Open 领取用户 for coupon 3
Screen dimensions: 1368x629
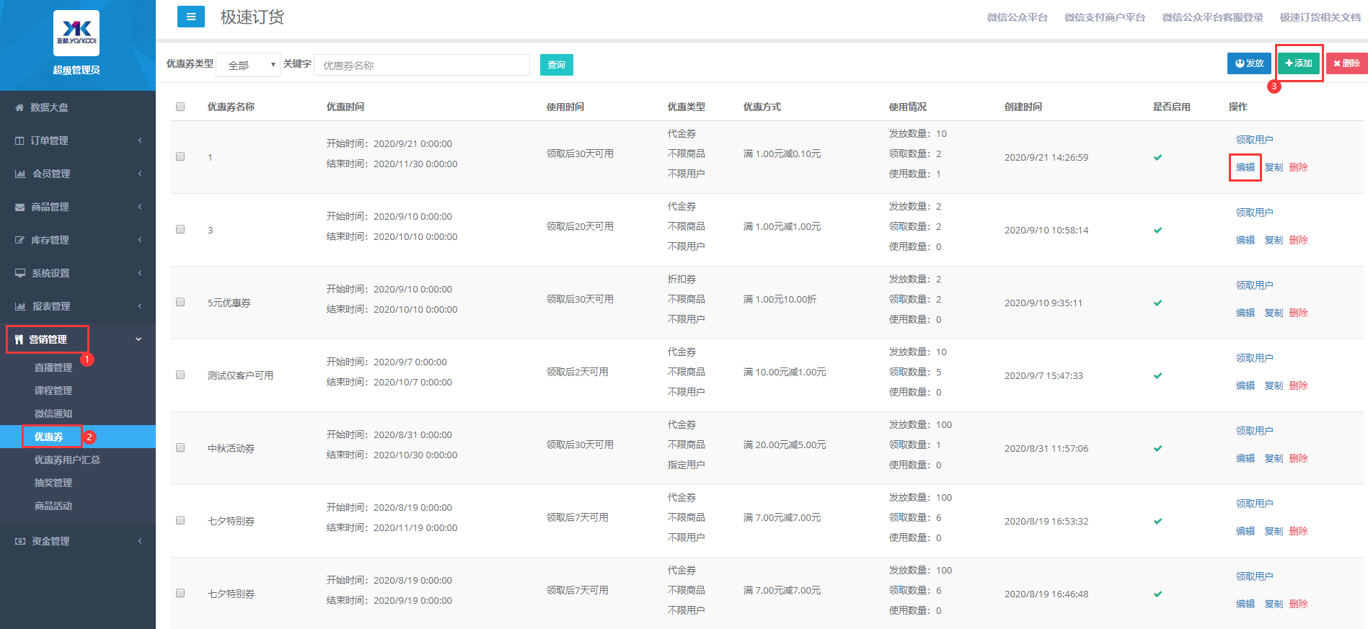point(1255,213)
